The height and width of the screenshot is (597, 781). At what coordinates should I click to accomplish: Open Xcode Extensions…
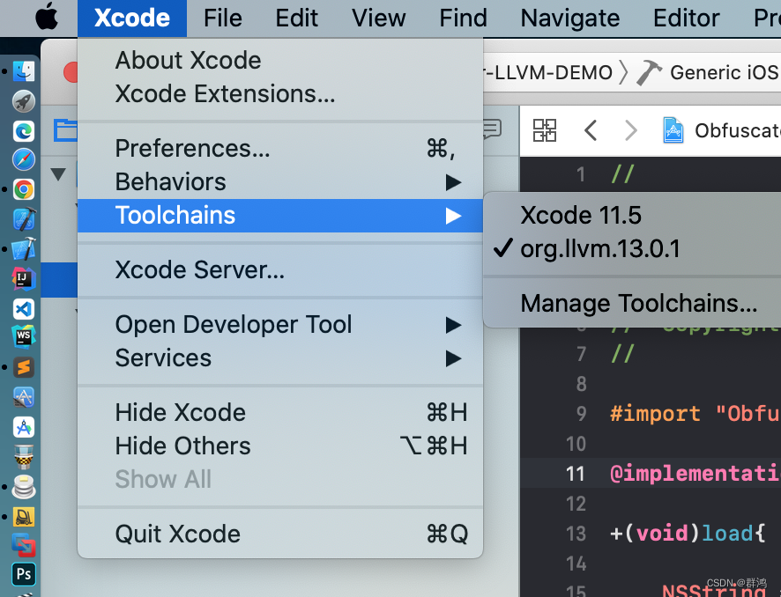click(280, 94)
